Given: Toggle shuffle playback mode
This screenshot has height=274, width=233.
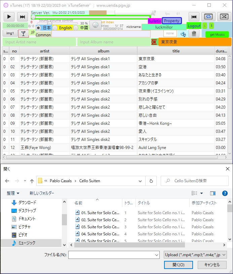Looking at the screenshot, I should (224, 17).
